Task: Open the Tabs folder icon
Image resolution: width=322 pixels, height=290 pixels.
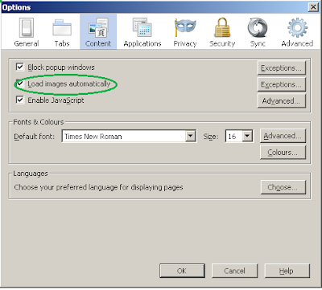Action: [62, 27]
